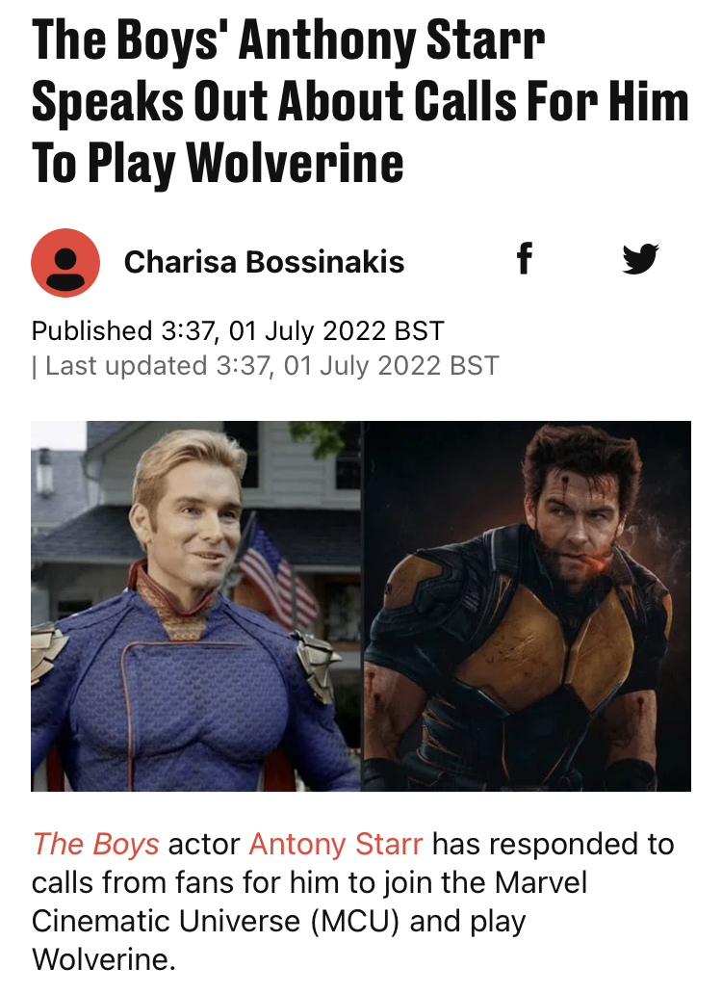Tap the Homelander photo on the left
This screenshot has height=994, width=722.
click(x=195, y=606)
